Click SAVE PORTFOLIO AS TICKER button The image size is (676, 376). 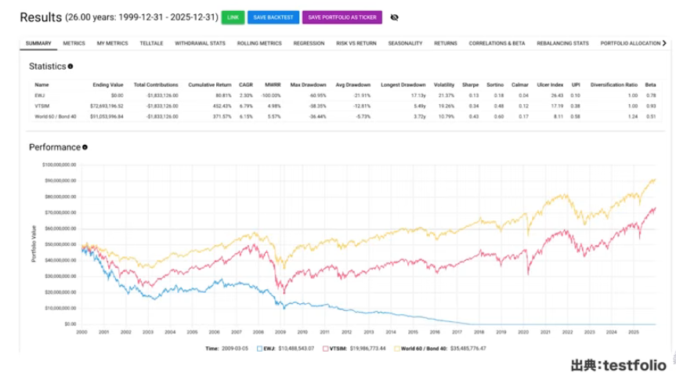[x=341, y=16]
